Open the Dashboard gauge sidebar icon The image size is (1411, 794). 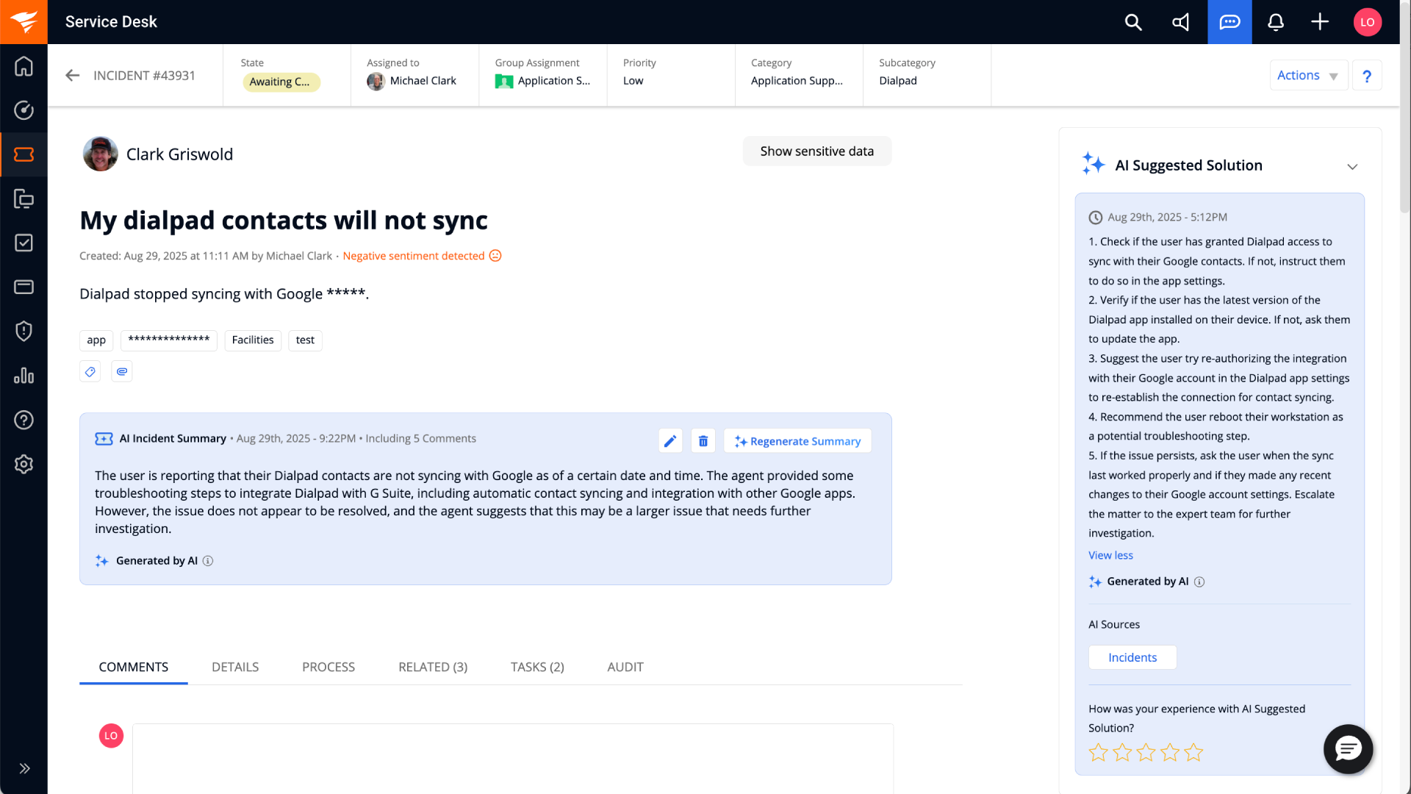point(24,110)
